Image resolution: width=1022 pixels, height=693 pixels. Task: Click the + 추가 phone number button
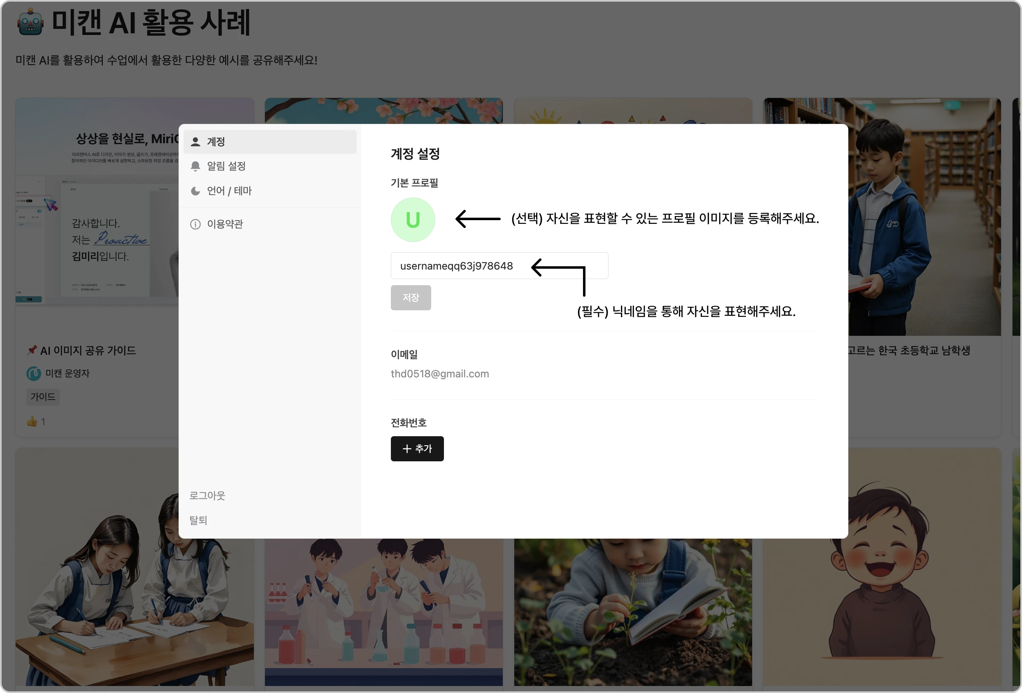tap(417, 449)
